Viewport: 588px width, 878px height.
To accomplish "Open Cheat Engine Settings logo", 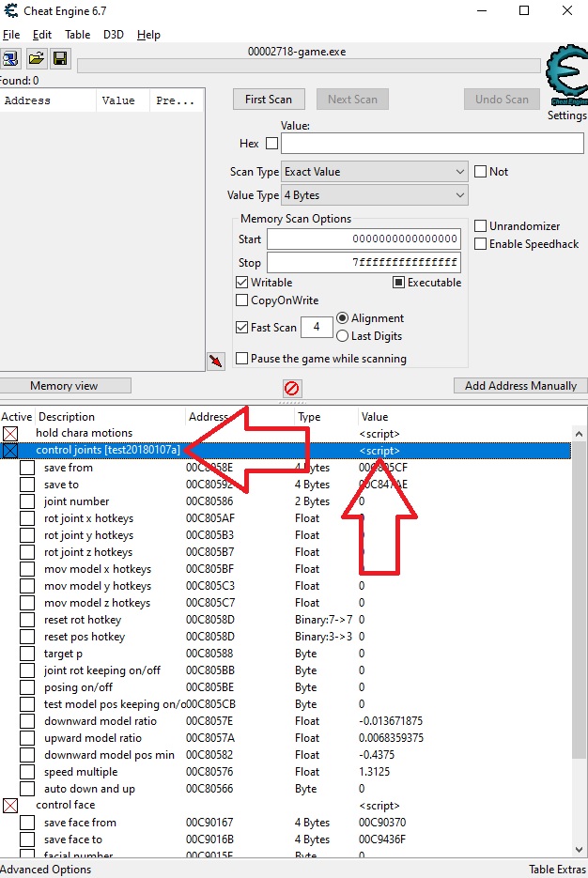I will tap(566, 76).
